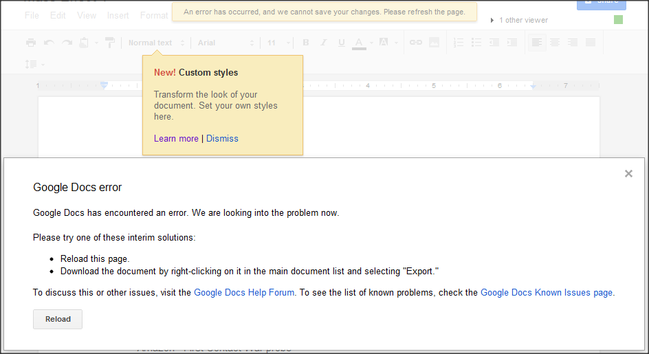Click the clipboard paste icon
The height and width of the screenshot is (354, 649).
[84, 42]
